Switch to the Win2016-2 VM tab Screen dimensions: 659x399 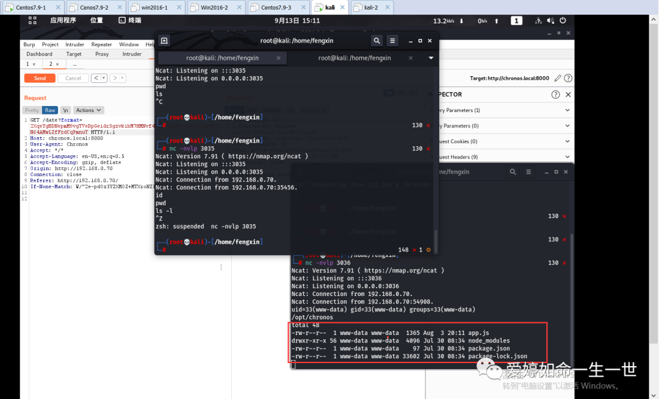pyautogui.click(x=215, y=7)
